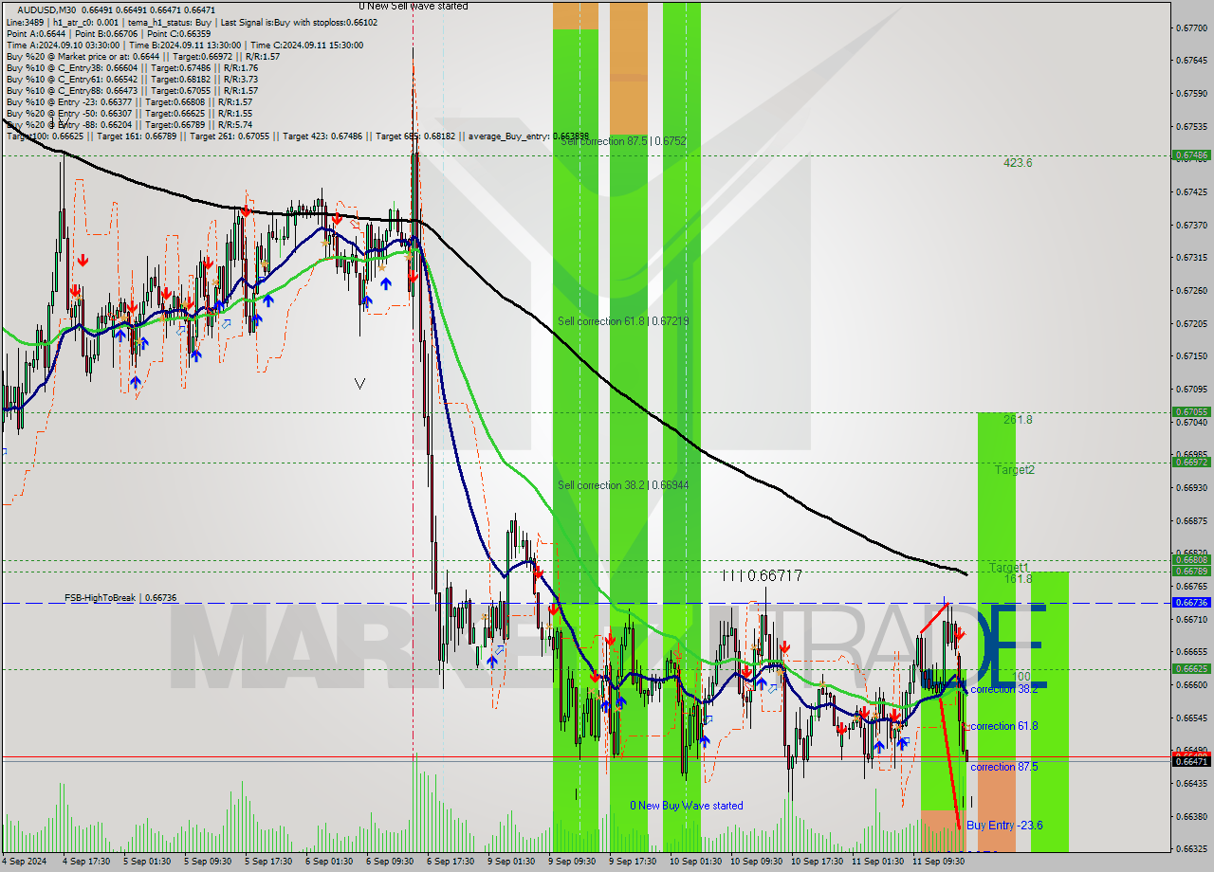Click the 'Buy Entry -23.6' label
Viewport: 1214px width, 872px height.
click(1004, 826)
